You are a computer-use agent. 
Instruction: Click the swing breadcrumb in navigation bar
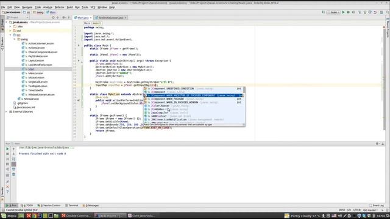(x=38, y=12)
